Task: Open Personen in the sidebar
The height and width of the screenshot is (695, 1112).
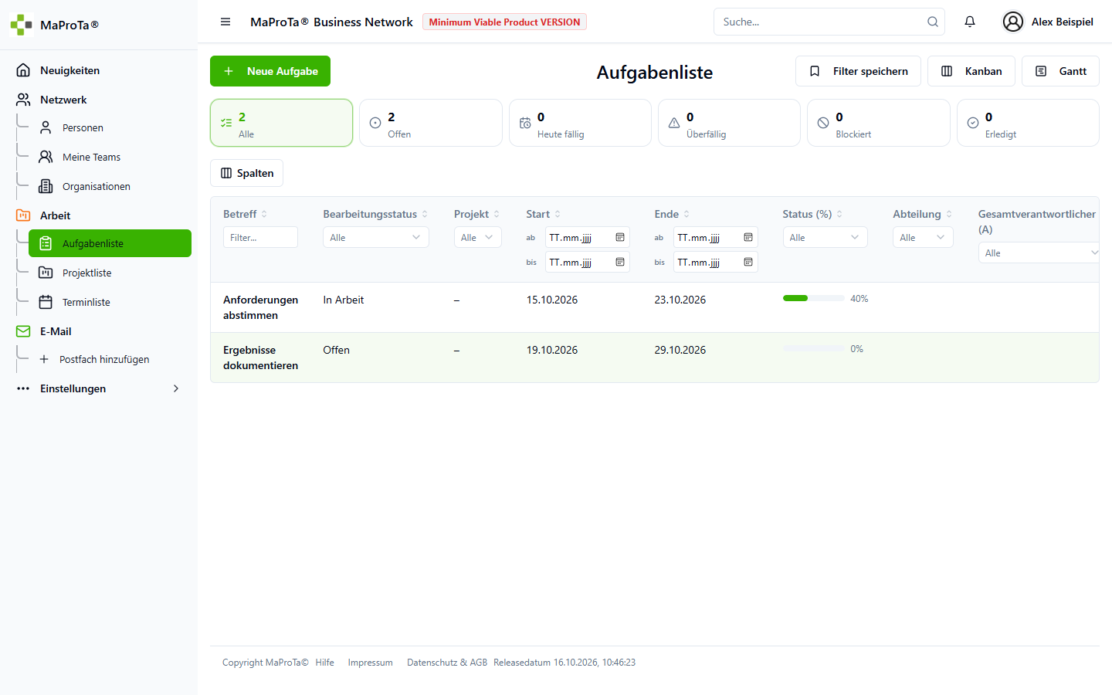Action: click(x=110, y=127)
